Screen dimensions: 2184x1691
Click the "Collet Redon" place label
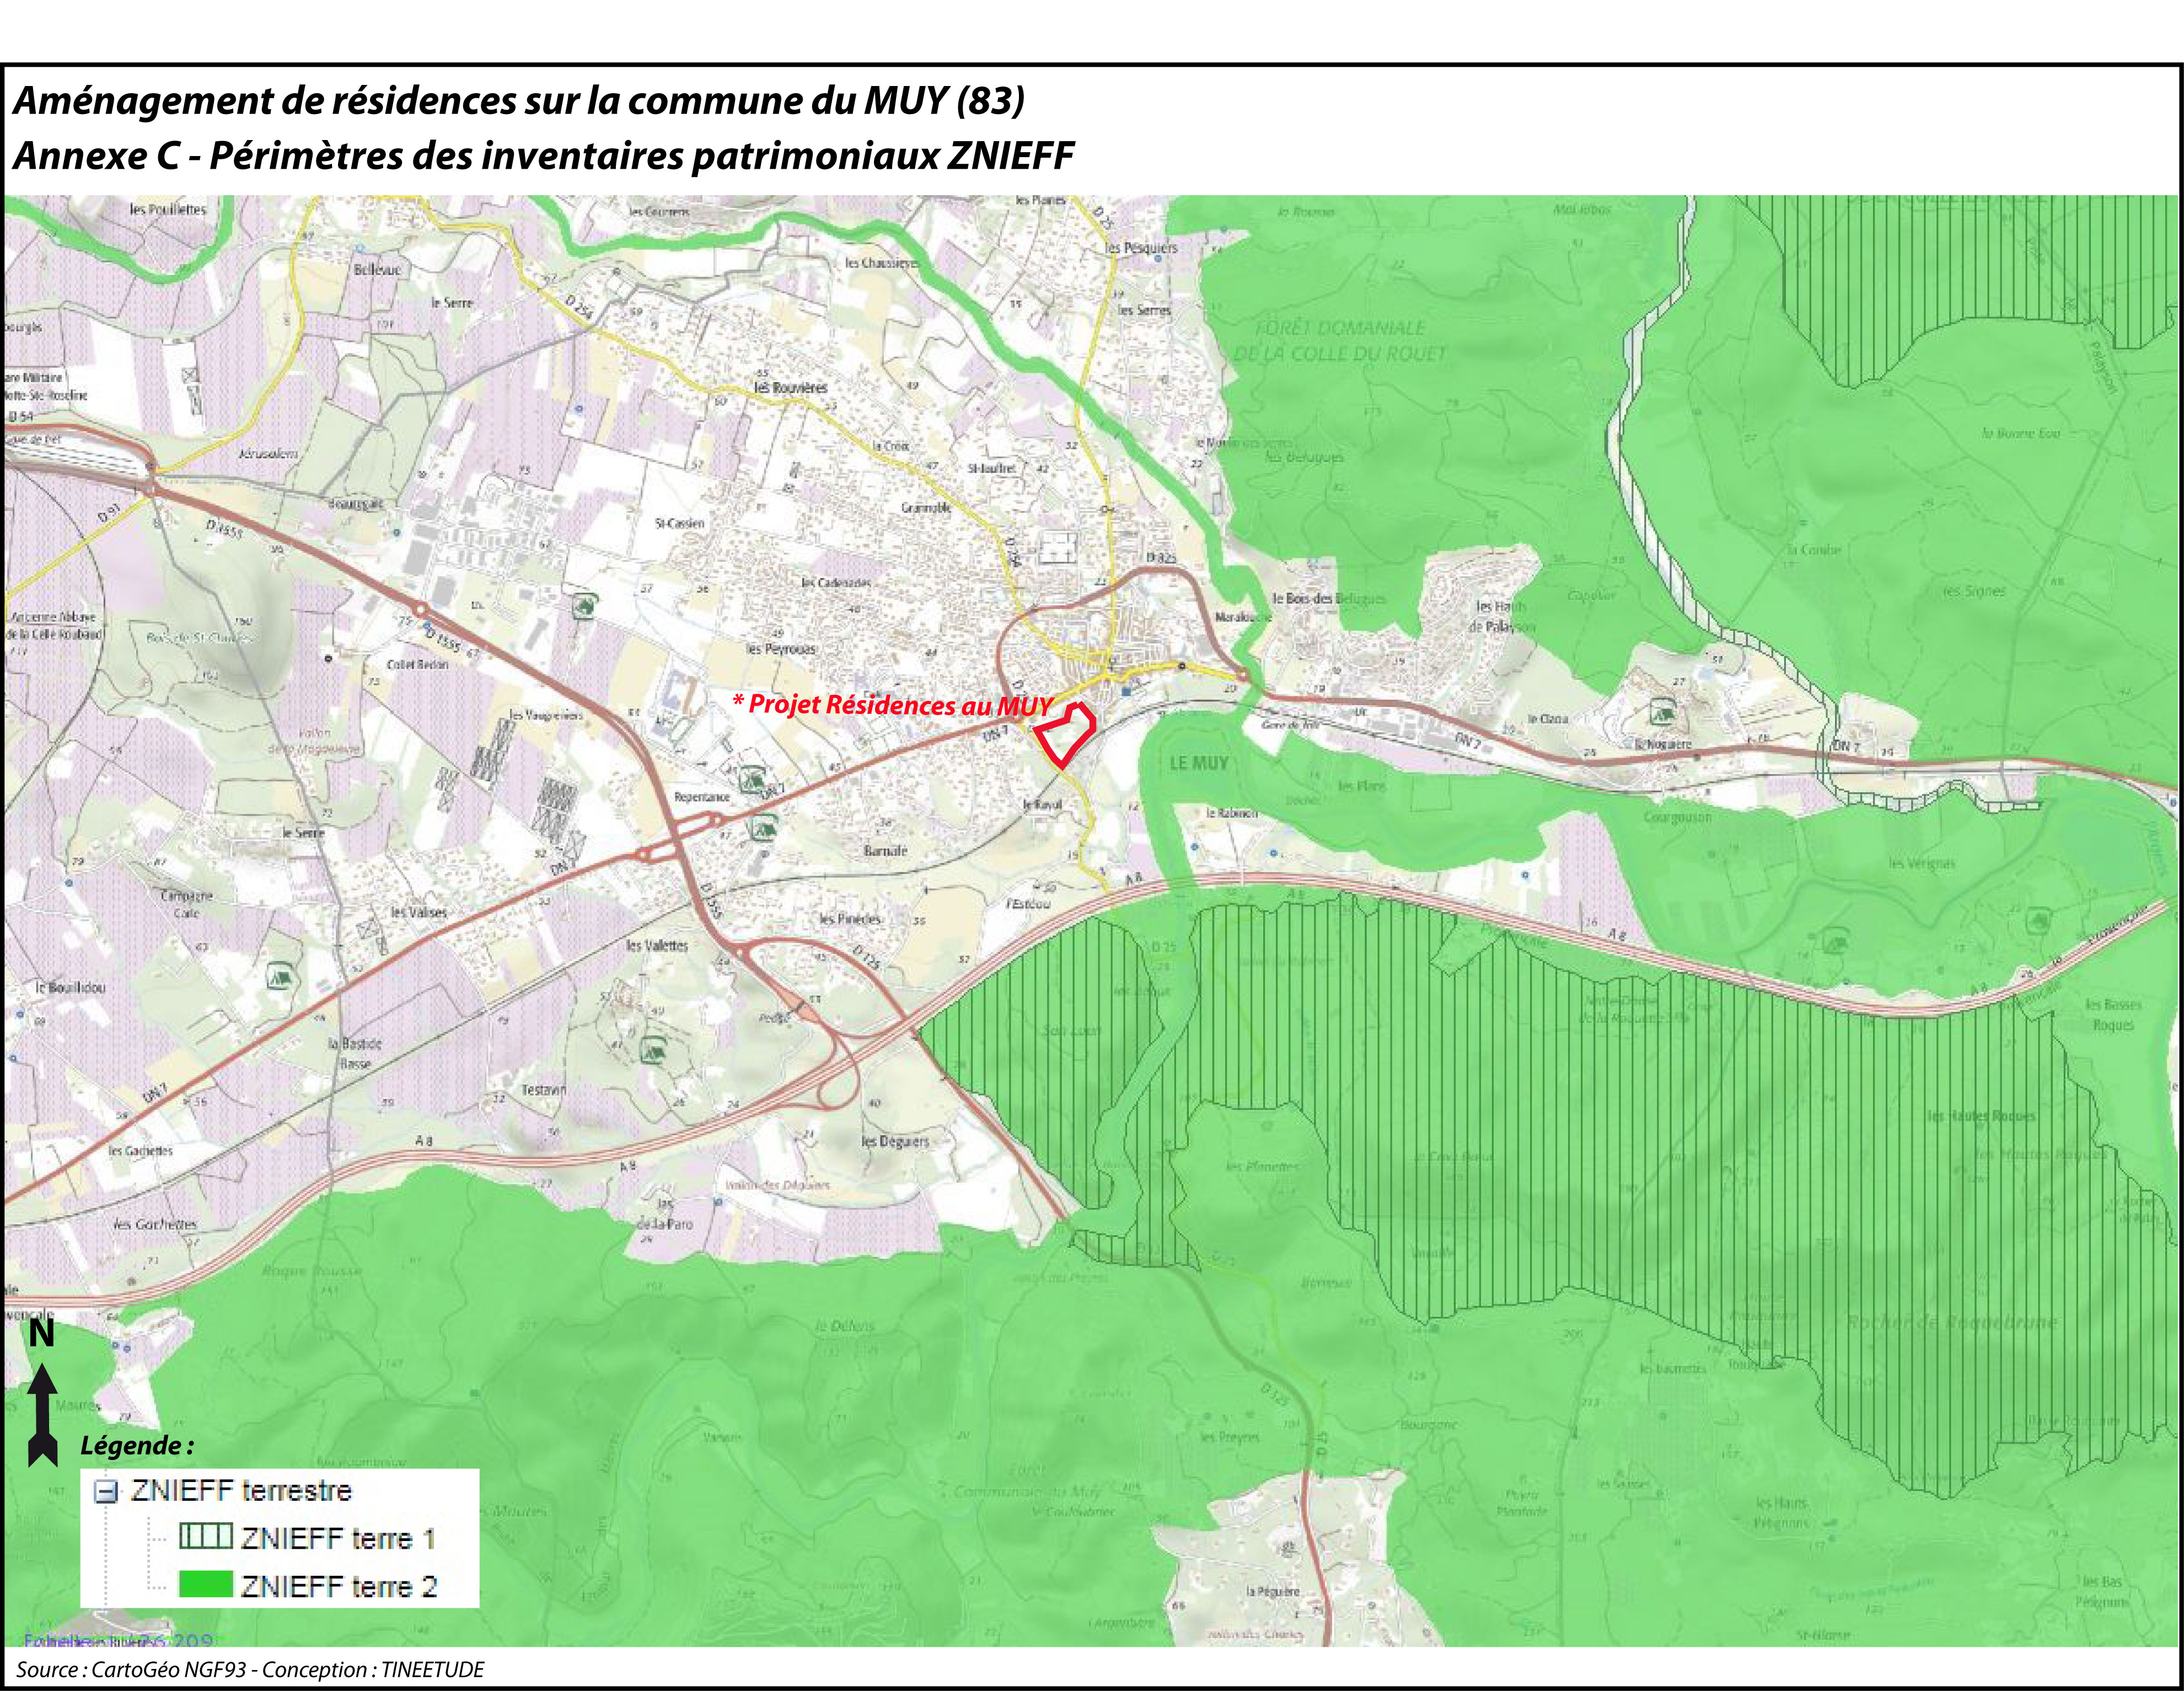(x=417, y=665)
